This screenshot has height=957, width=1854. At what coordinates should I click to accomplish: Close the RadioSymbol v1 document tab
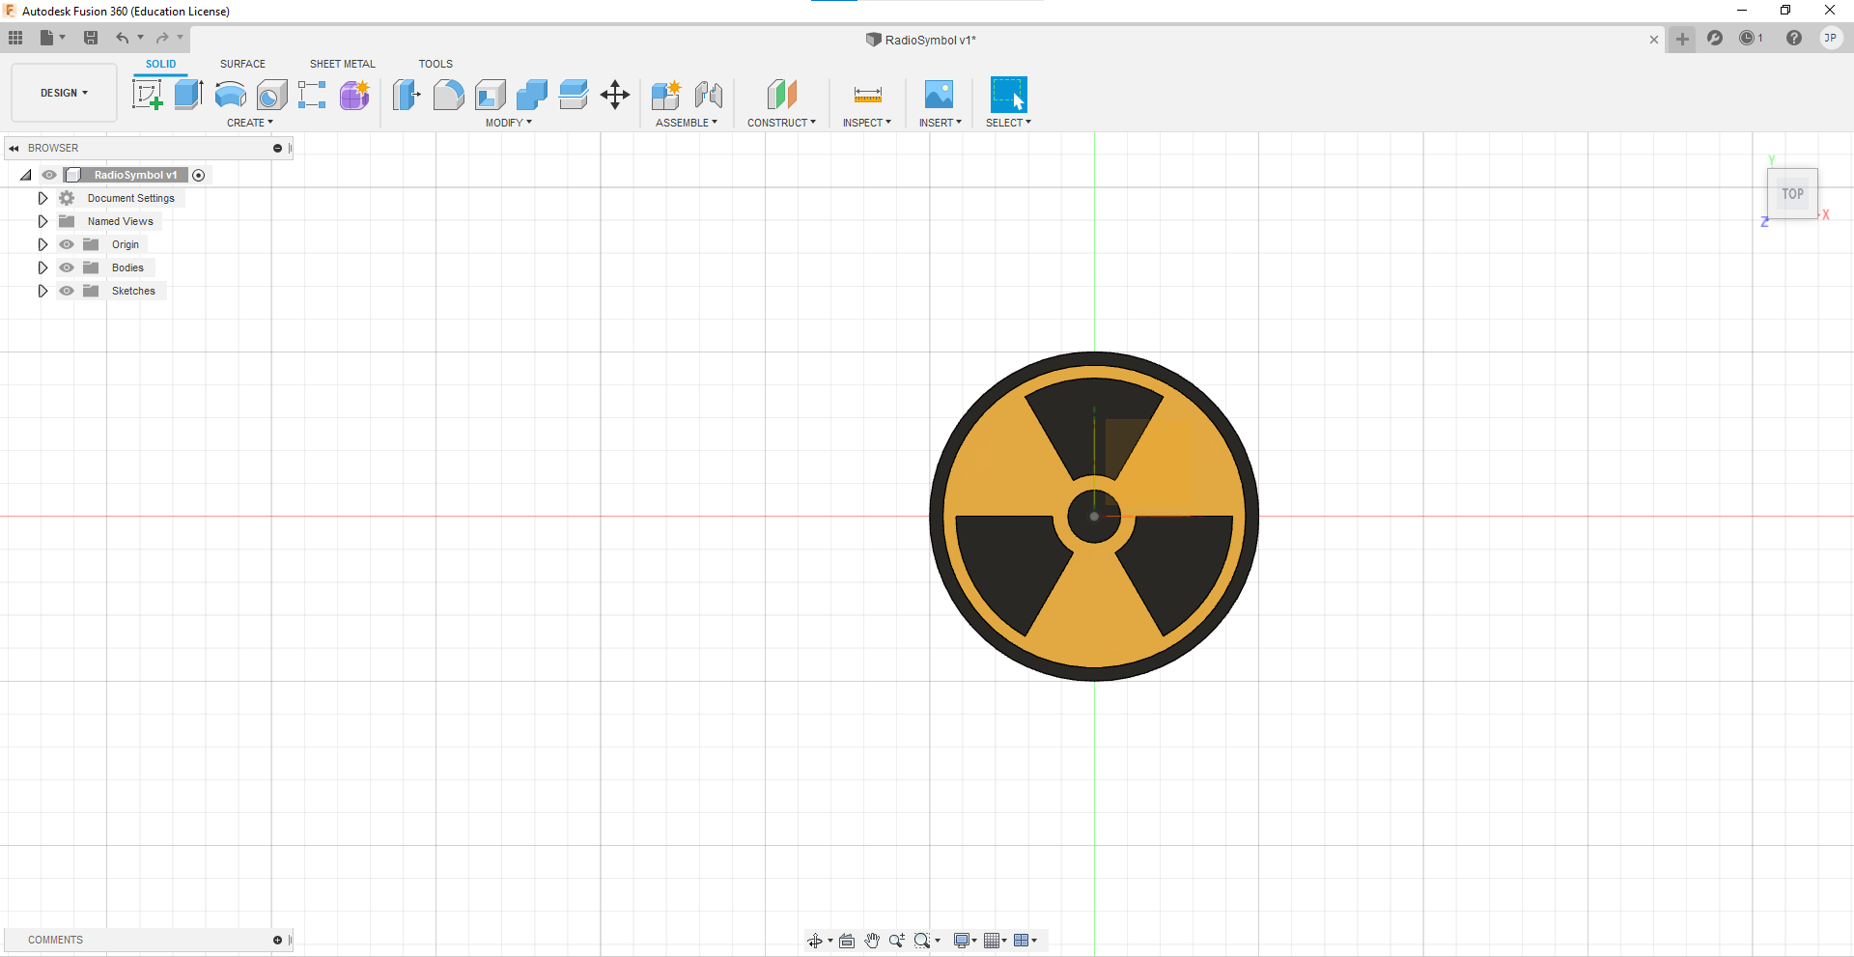pos(1654,40)
